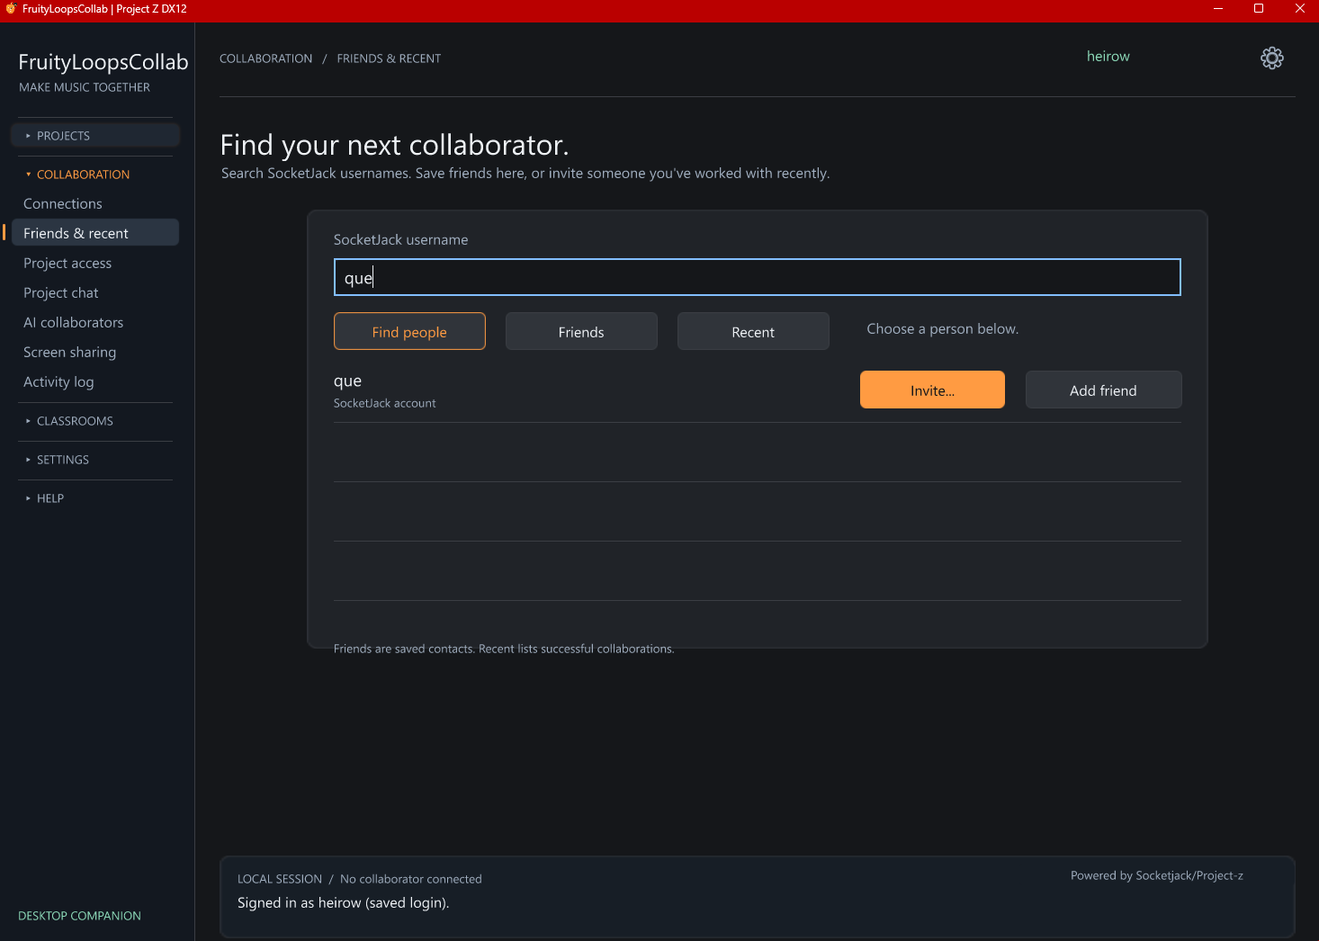Show the Friends list
This screenshot has width=1319, height=941.
click(581, 332)
